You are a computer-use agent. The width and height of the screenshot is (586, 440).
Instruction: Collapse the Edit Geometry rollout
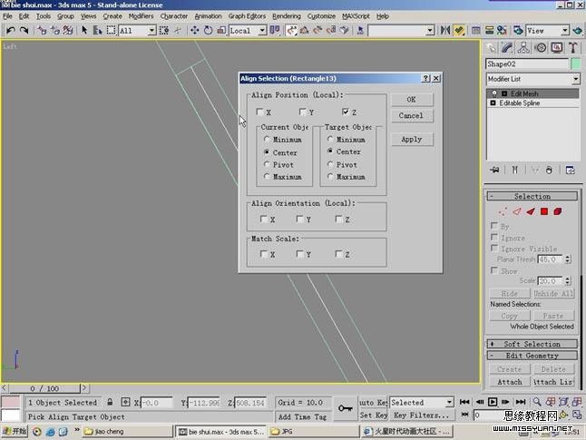[532, 356]
